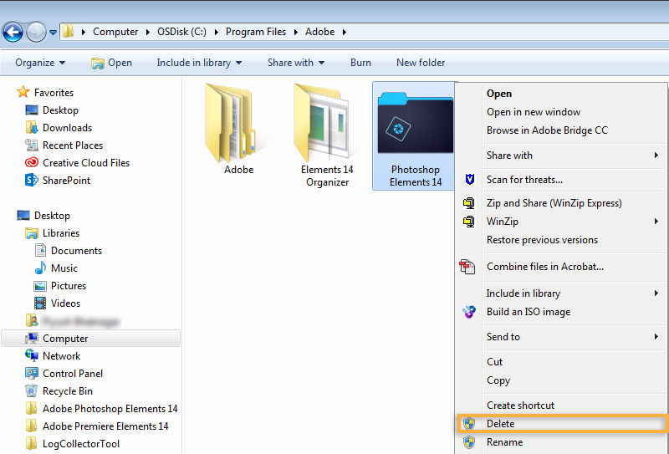The image size is (669, 454).
Task: Choose Copy from the context menu
Action: click(x=498, y=380)
